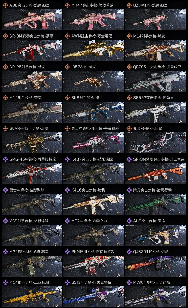Click purple rarity icon beside QJB201轻机枪-炽焰
The image size is (188, 308).
click(129, 252)
